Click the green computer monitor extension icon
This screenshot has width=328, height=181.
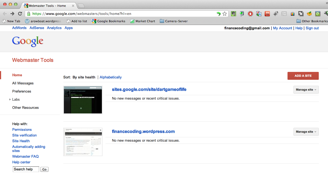pos(242,14)
